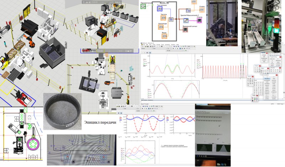Screen dimensions: 285x167
Task: Select the Спектр graph indicator node
Action: (x=199, y=21)
